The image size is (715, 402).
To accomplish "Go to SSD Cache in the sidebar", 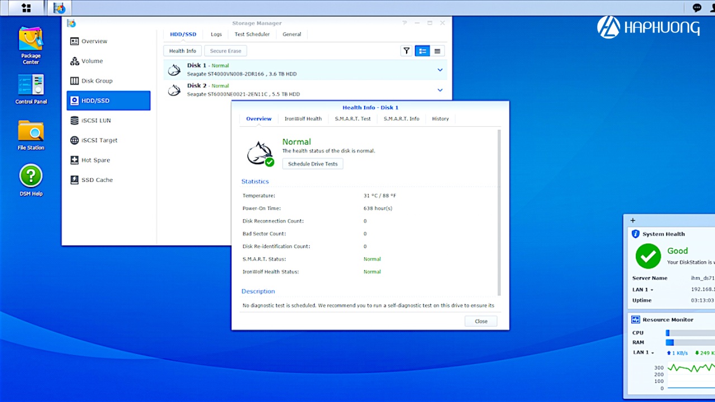I will (x=108, y=180).
